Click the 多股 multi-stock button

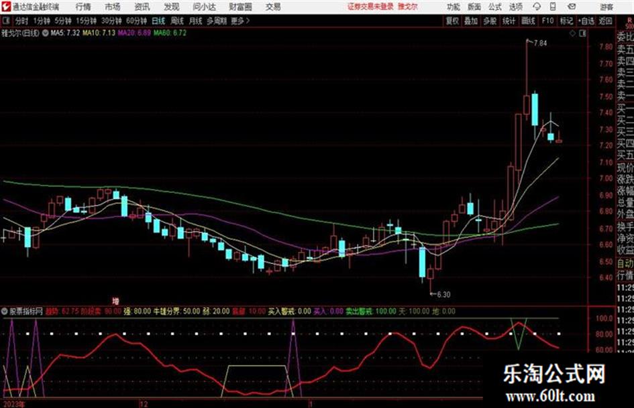(490, 21)
